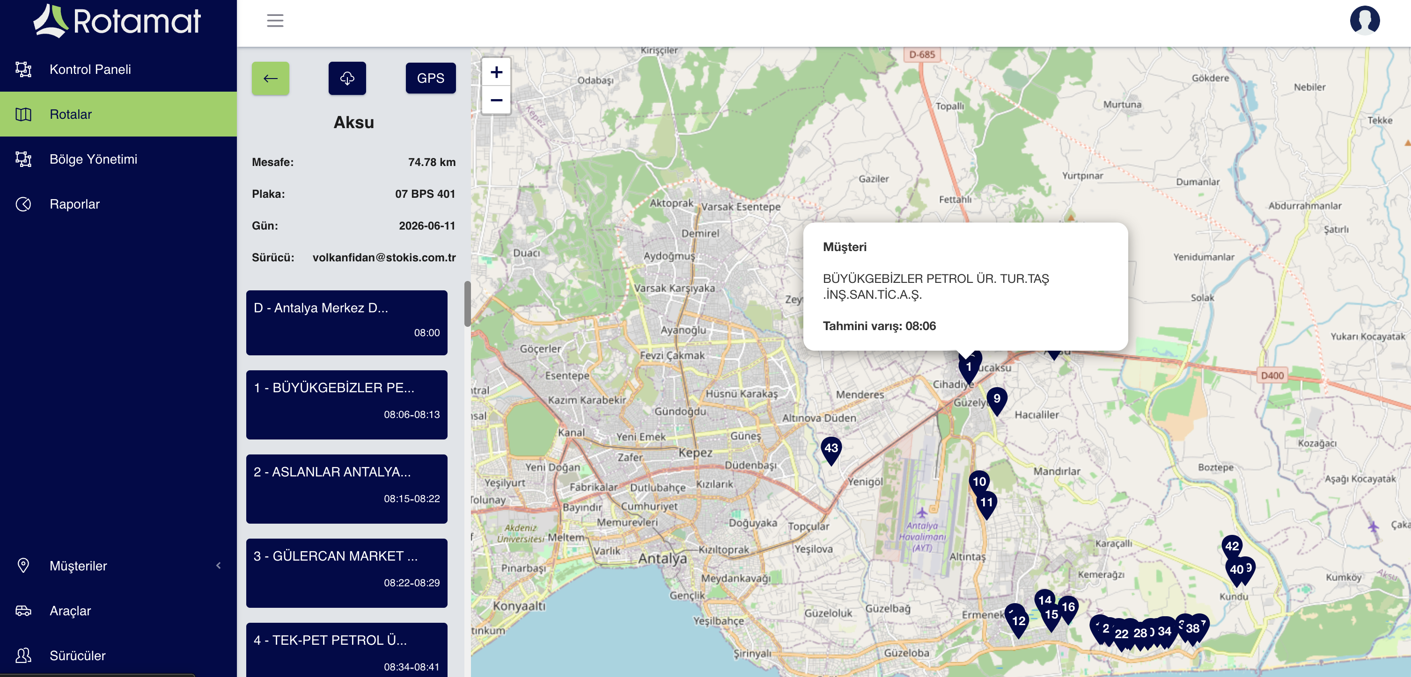
Task: Select Rotalar in the sidebar
Action: pos(118,114)
